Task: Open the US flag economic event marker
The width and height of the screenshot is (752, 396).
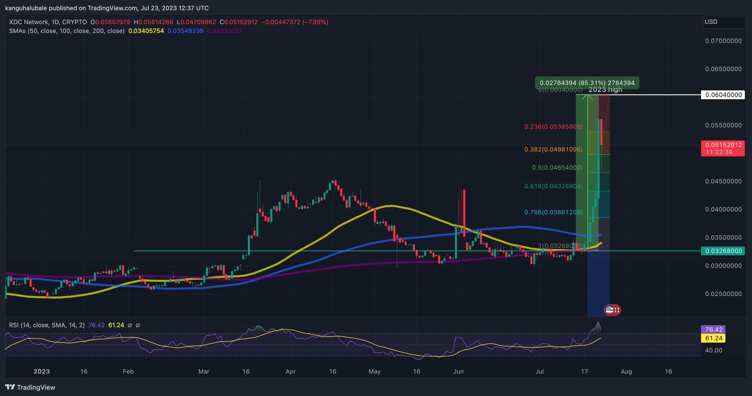Action: click(610, 310)
